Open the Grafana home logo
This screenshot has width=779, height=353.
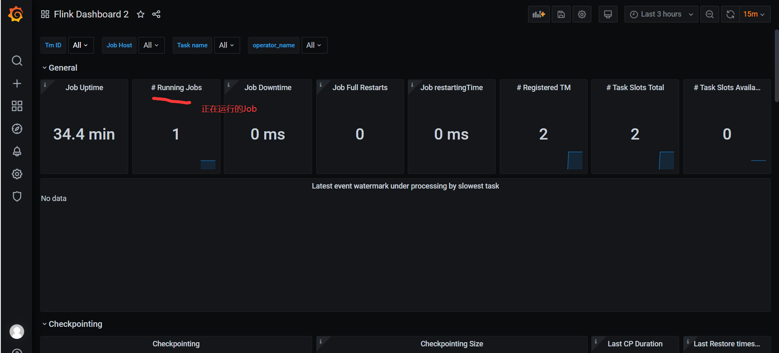[x=16, y=14]
